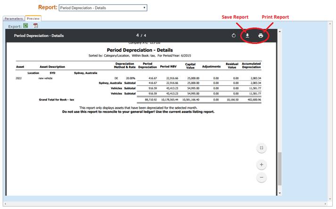Click 'Grand Total for Book - tax' label
The height and width of the screenshot is (209, 336).
[57, 100]
